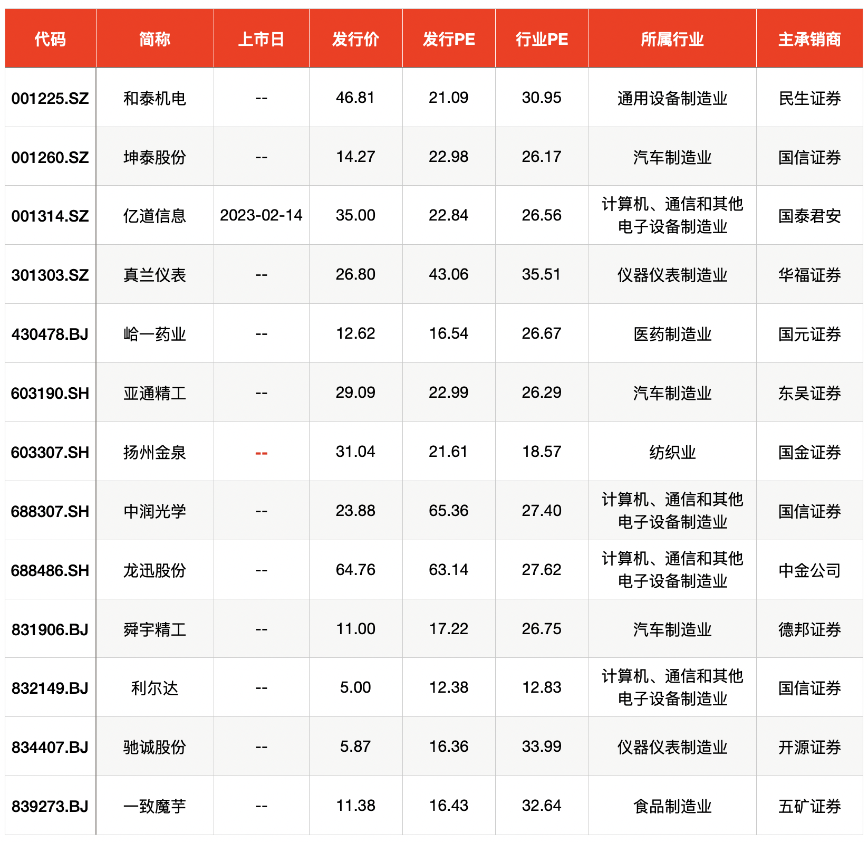Select stock code 839273.BJ

click(x=50, y=806)
